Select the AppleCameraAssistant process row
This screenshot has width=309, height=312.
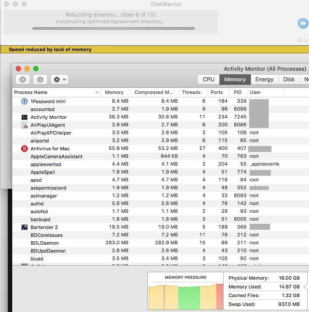coord(160,156)
